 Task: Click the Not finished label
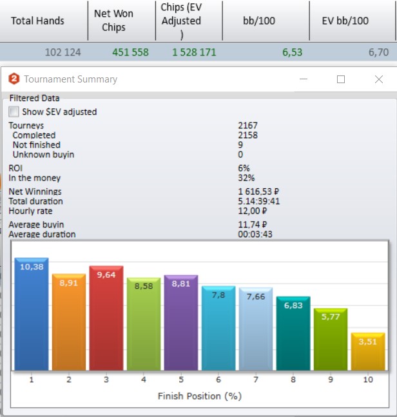(x=37, y=145)
